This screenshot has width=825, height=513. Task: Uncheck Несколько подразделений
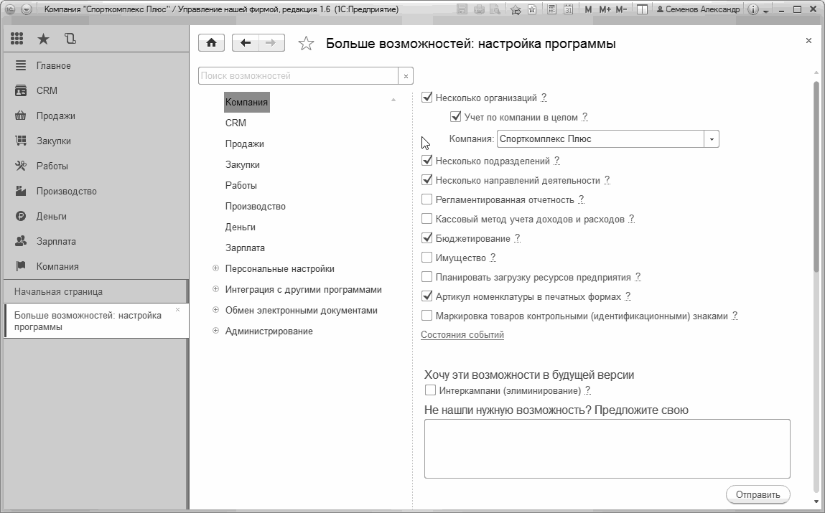pos(427,160)
